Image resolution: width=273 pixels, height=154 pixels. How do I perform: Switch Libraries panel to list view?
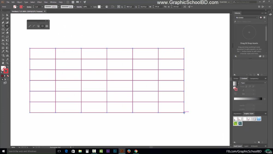pyautogui.click(x=264, y=18)
